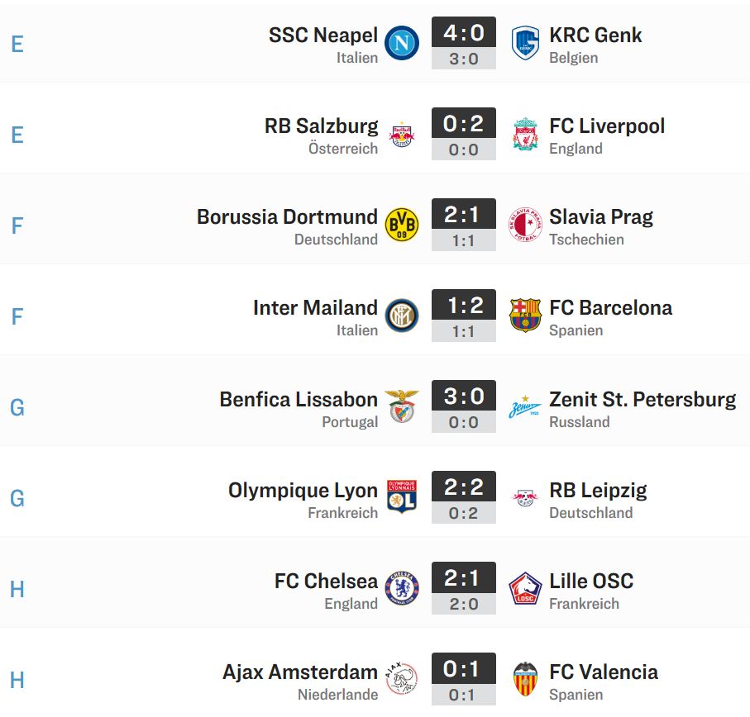This screenshot has height=717, width=750.
Task: Open the 1:2 Inter vs Barcelona result
Action: point(464,304)
